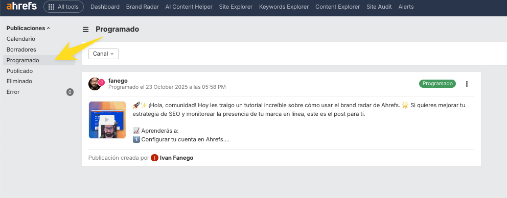Click the Aprenderás a: line

[155, 131]
